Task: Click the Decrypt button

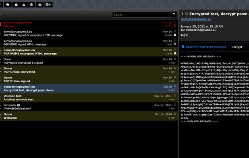Action: click(237, 47)
